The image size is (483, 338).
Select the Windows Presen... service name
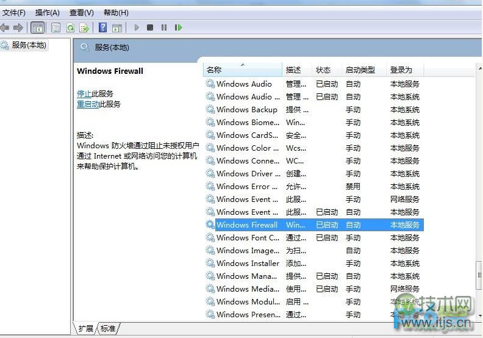[248, 314]
